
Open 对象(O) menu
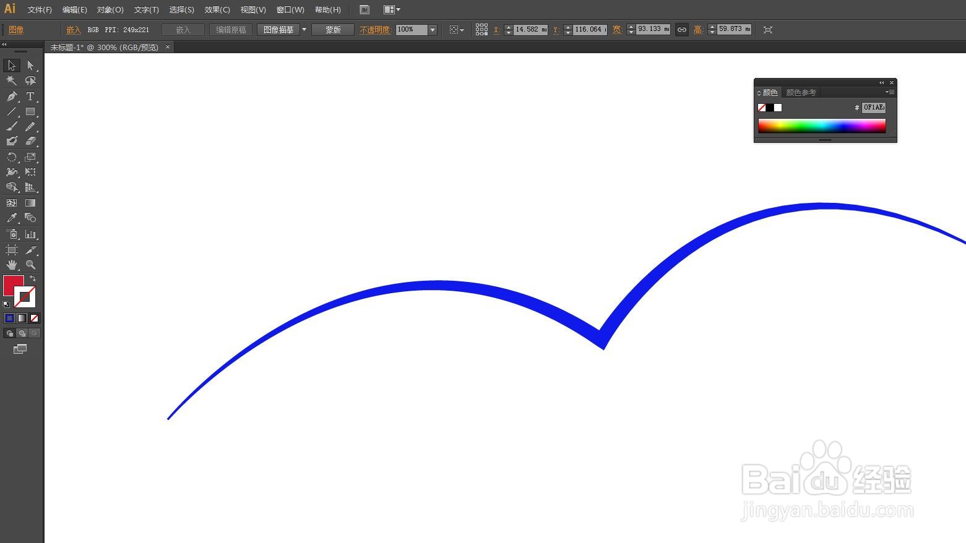(110, 10)
